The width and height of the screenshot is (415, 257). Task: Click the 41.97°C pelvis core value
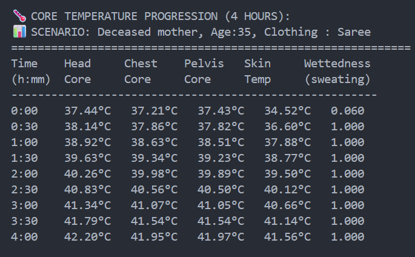pyautogui.click(x=221, y=237)
